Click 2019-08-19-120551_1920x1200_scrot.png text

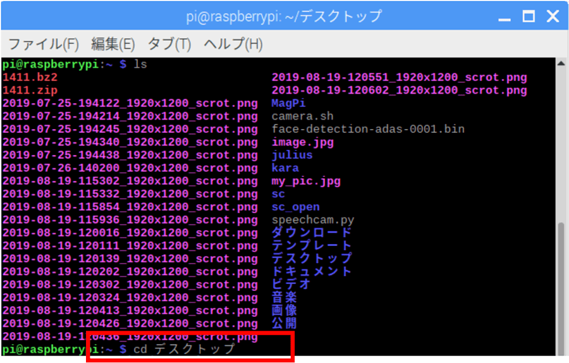[399, 77]
